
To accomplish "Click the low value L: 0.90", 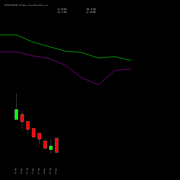I will point(91,12).
